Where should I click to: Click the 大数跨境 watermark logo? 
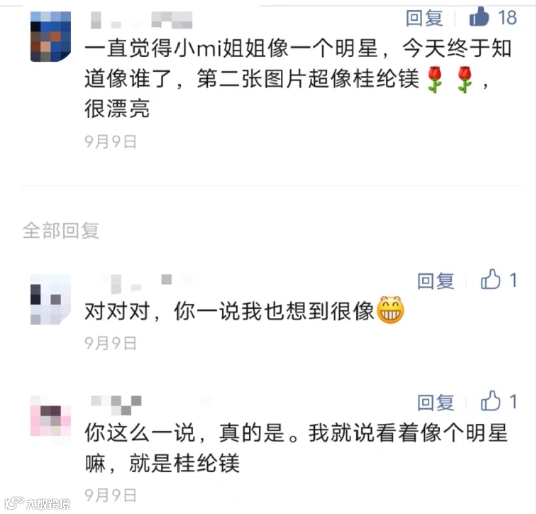coord(38,503)
